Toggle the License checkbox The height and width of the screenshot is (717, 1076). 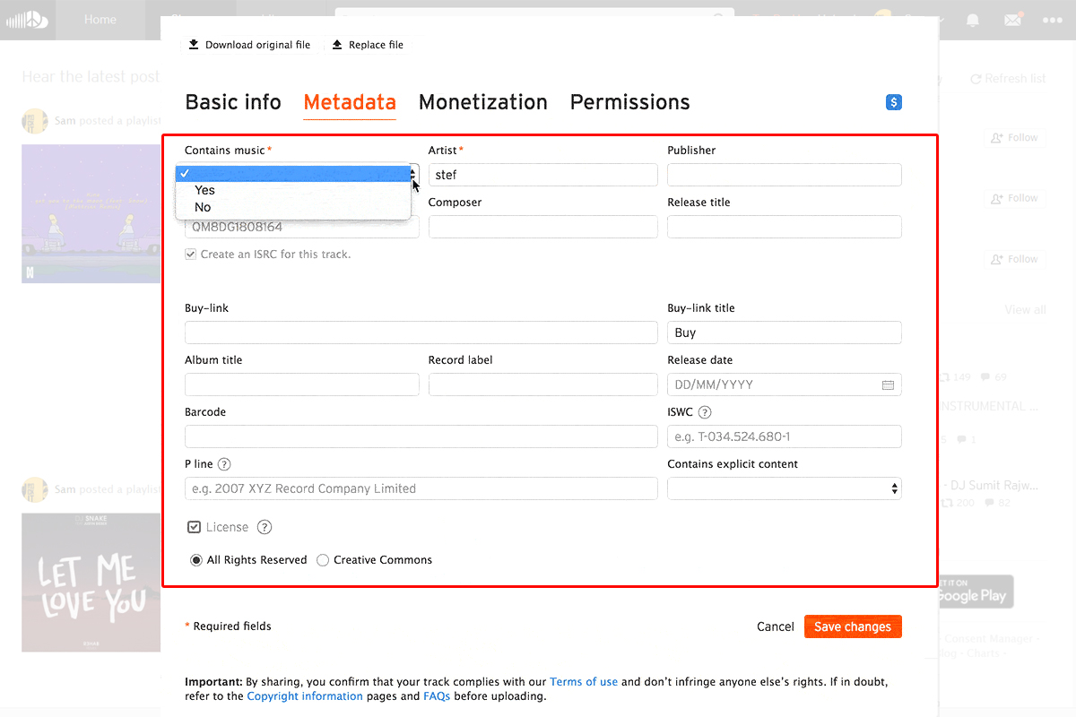(x=194, y=527)
